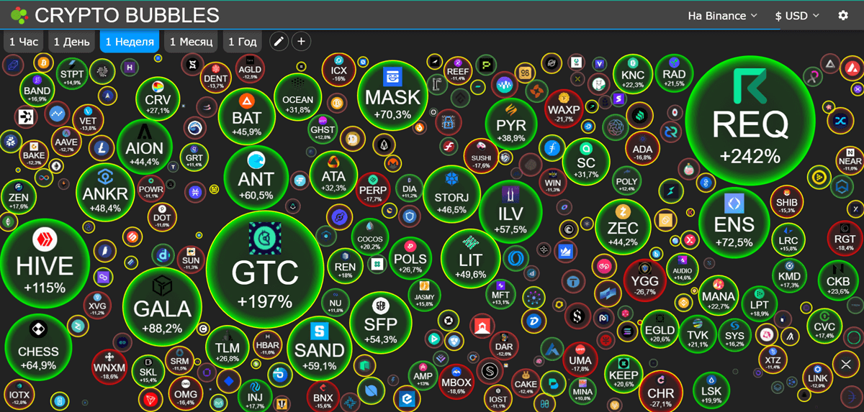Image resolution: width=864 pixels, height=412 pixels.
Task: Open the ENS coin bubble
Action: 734,223
